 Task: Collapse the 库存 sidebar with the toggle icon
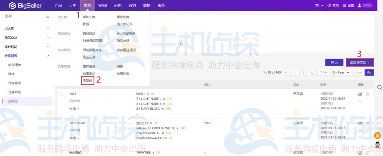point(48,16)
